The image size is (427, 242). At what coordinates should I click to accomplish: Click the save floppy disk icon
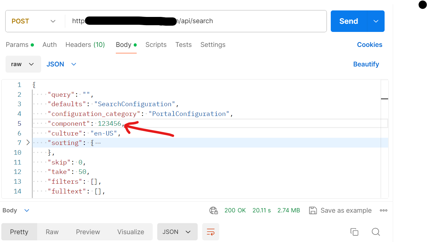coord(313,210)
